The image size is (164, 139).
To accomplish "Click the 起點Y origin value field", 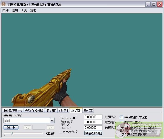I will pos(93,122).
